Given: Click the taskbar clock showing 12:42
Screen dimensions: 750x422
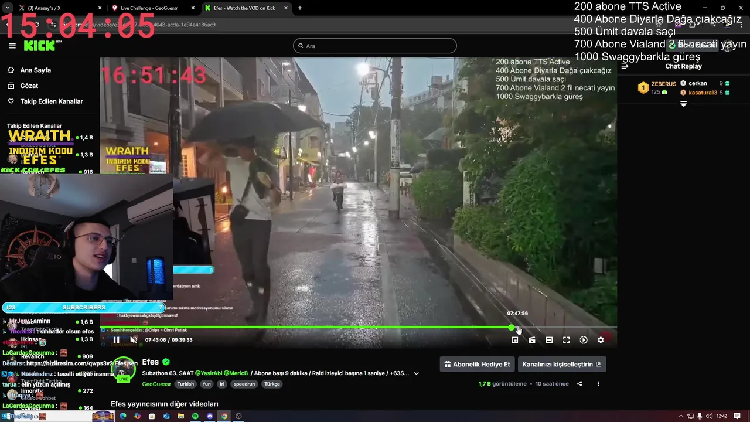Looking at the screenshot, I should [722, 416].
